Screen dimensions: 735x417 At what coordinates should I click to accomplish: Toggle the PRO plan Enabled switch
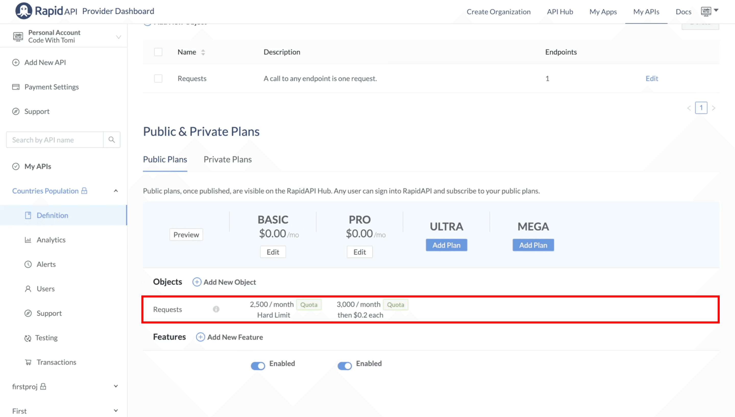(x=345, y=366)
